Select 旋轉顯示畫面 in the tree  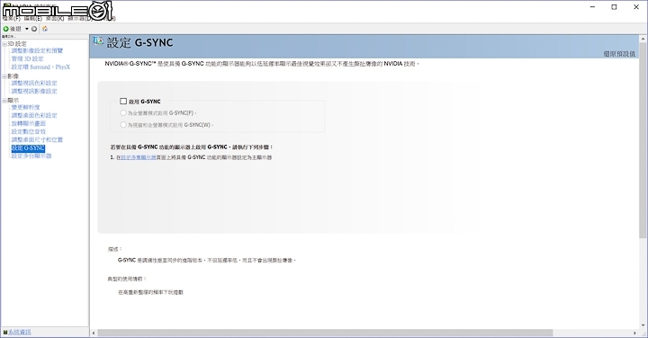tap(29, 123)
